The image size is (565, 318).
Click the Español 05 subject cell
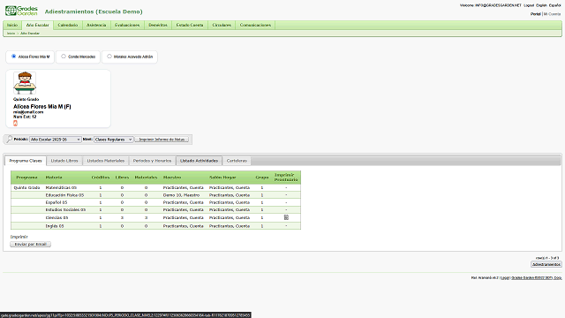56,202
